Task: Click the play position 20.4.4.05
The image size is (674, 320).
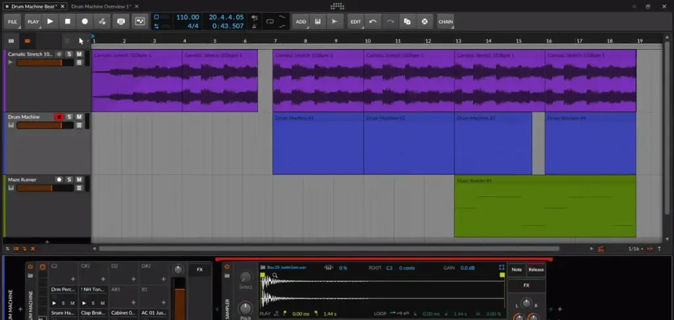Action: [x=226, y=17]
